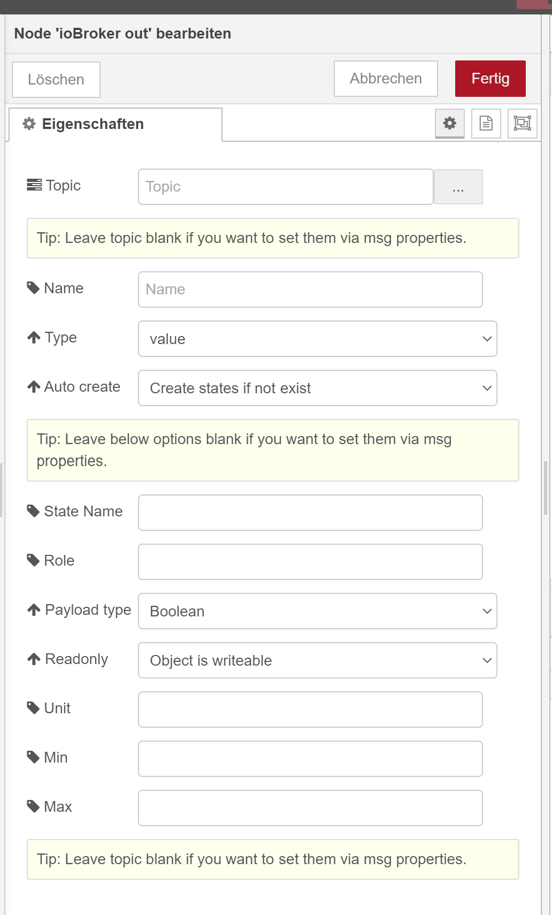Click the arrow icon beside Type
552x915 pixels.
34,337
